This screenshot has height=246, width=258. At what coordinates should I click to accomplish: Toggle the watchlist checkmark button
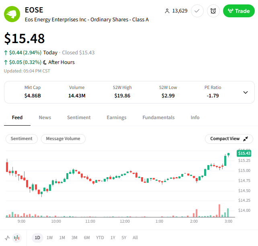(197, 11)
